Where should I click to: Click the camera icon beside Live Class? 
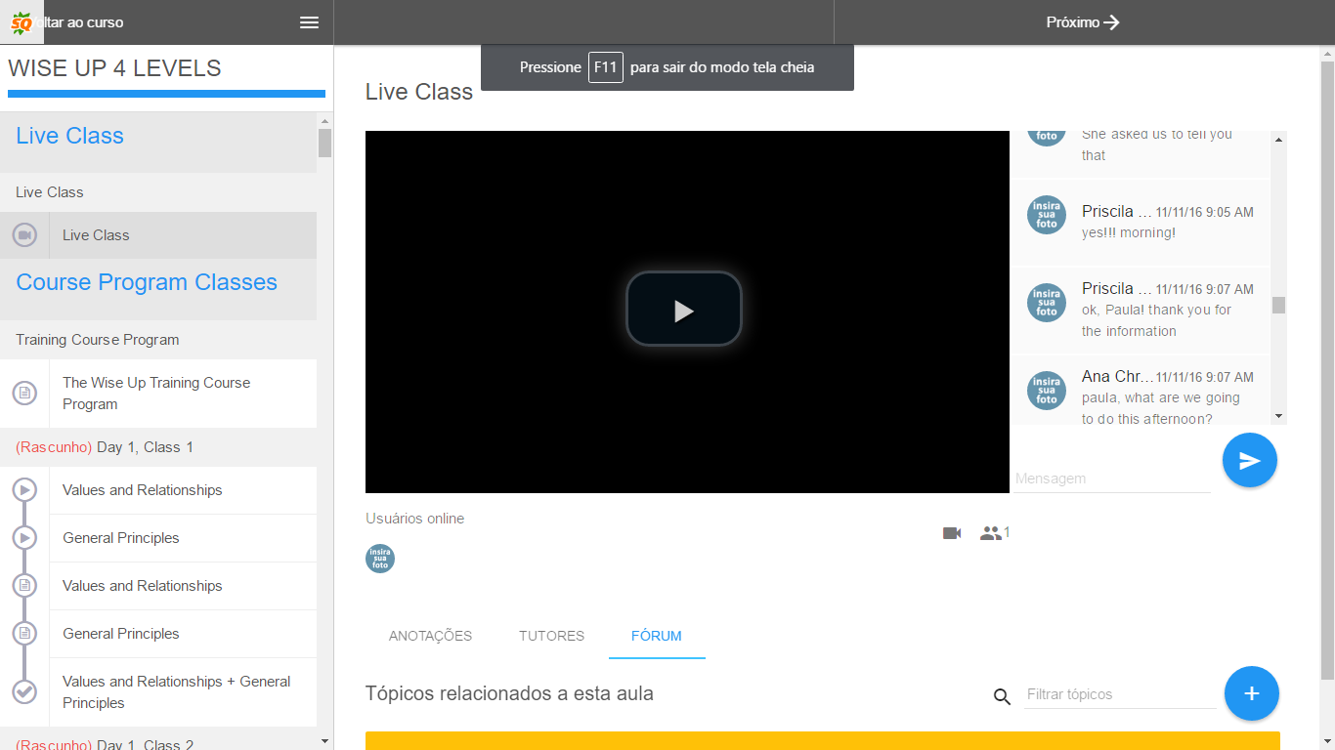[x=24, y=235]
